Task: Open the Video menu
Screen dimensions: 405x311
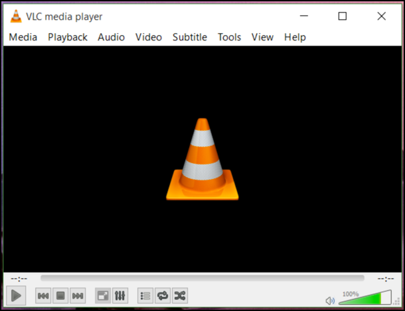Action: [x=149, y=37]
